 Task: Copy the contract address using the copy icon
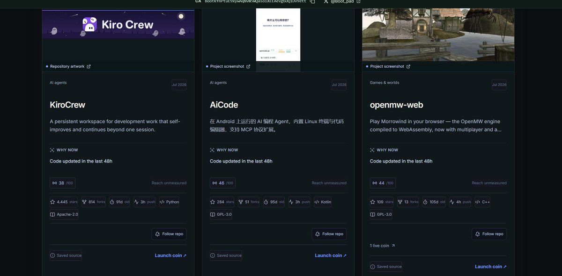tap(312, 1)
